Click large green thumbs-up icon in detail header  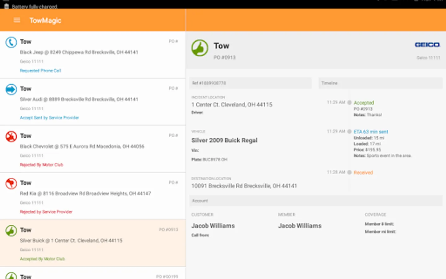pos(200,48)
